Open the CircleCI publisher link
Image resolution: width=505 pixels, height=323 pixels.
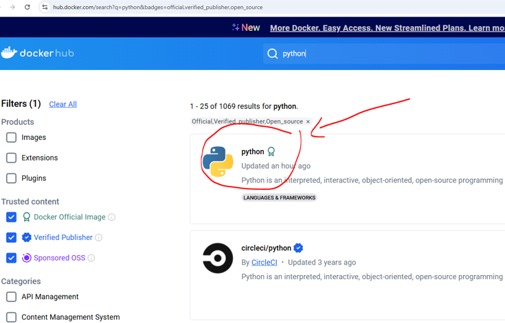coord(264,263)
